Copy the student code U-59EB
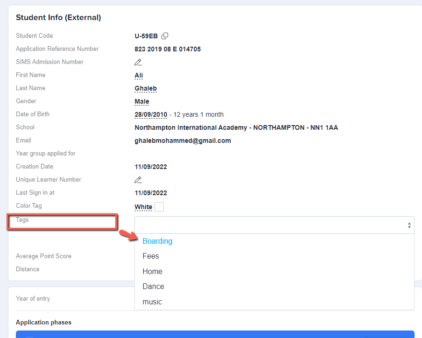Screen dimensions: 422x338 [165, 36]
